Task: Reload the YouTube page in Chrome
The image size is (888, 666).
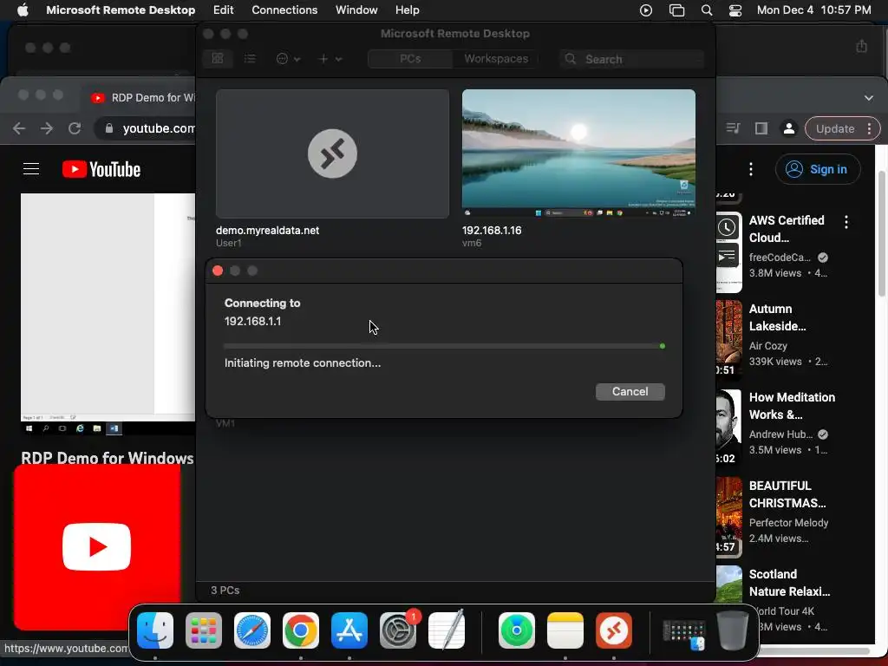Action: click(75, 128)
